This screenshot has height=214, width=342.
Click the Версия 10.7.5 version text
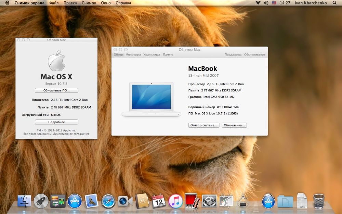(56, 84)
